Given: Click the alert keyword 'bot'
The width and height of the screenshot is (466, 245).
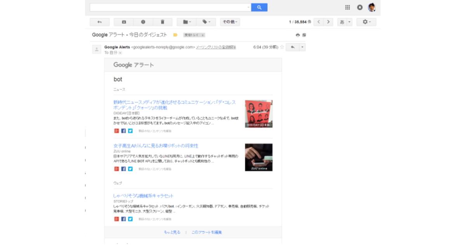Looking at the screenshot, I should pyautogui.click(x=118, y=79).
